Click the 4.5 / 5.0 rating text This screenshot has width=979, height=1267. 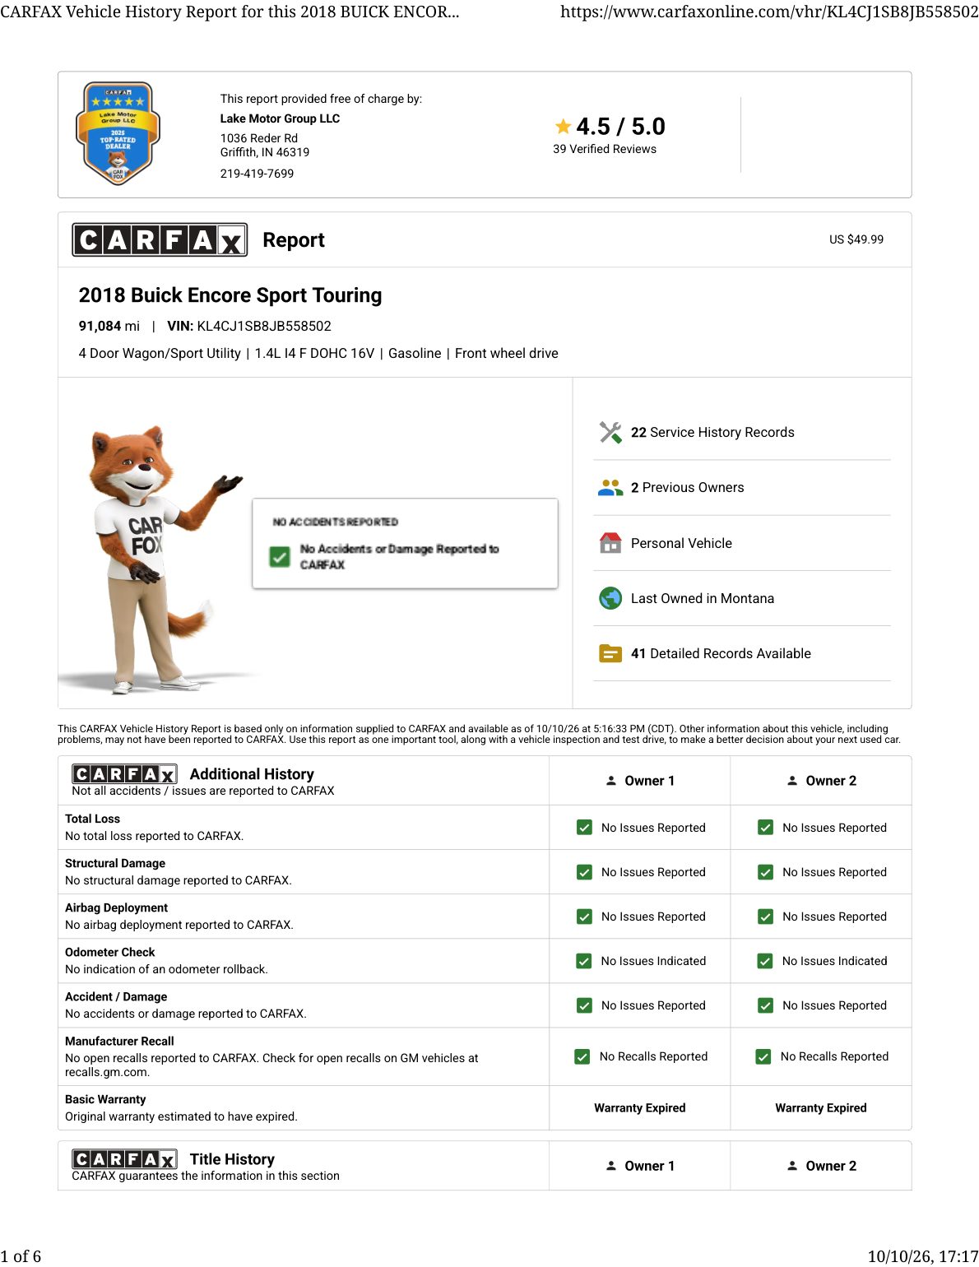[x=620, y=127]
